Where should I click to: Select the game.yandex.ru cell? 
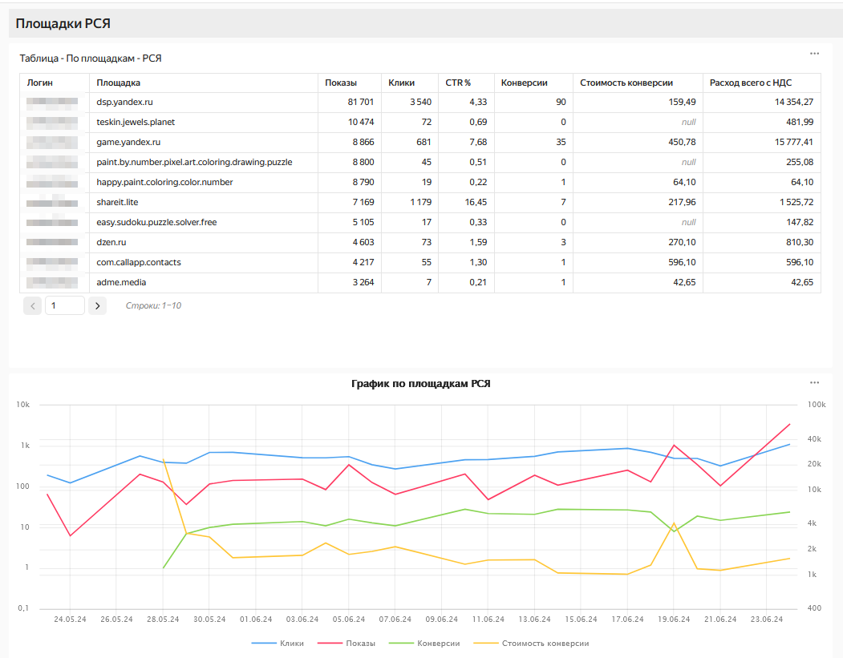204,142
